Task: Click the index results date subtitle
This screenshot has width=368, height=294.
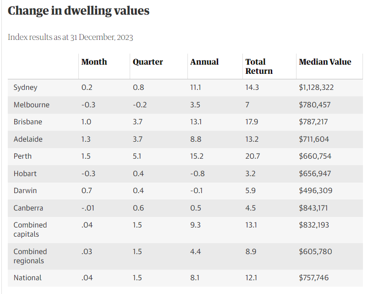Action: click(70, 37)
